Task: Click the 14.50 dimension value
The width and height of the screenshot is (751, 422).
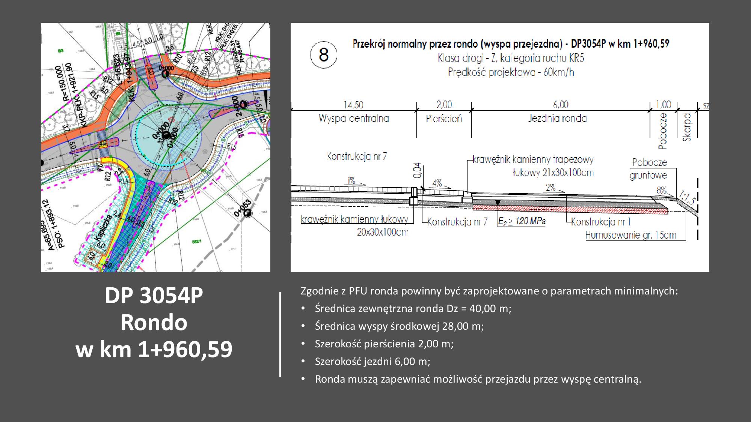Action: click(x=353, y=105)
